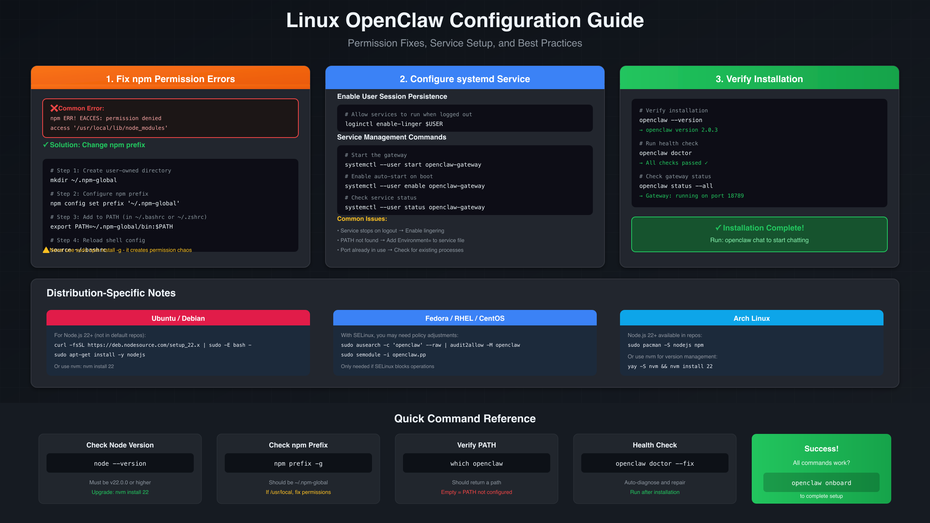This screenshot has height=523, width=930.
Task: Click the red X error icon
Action: [54, 108]
